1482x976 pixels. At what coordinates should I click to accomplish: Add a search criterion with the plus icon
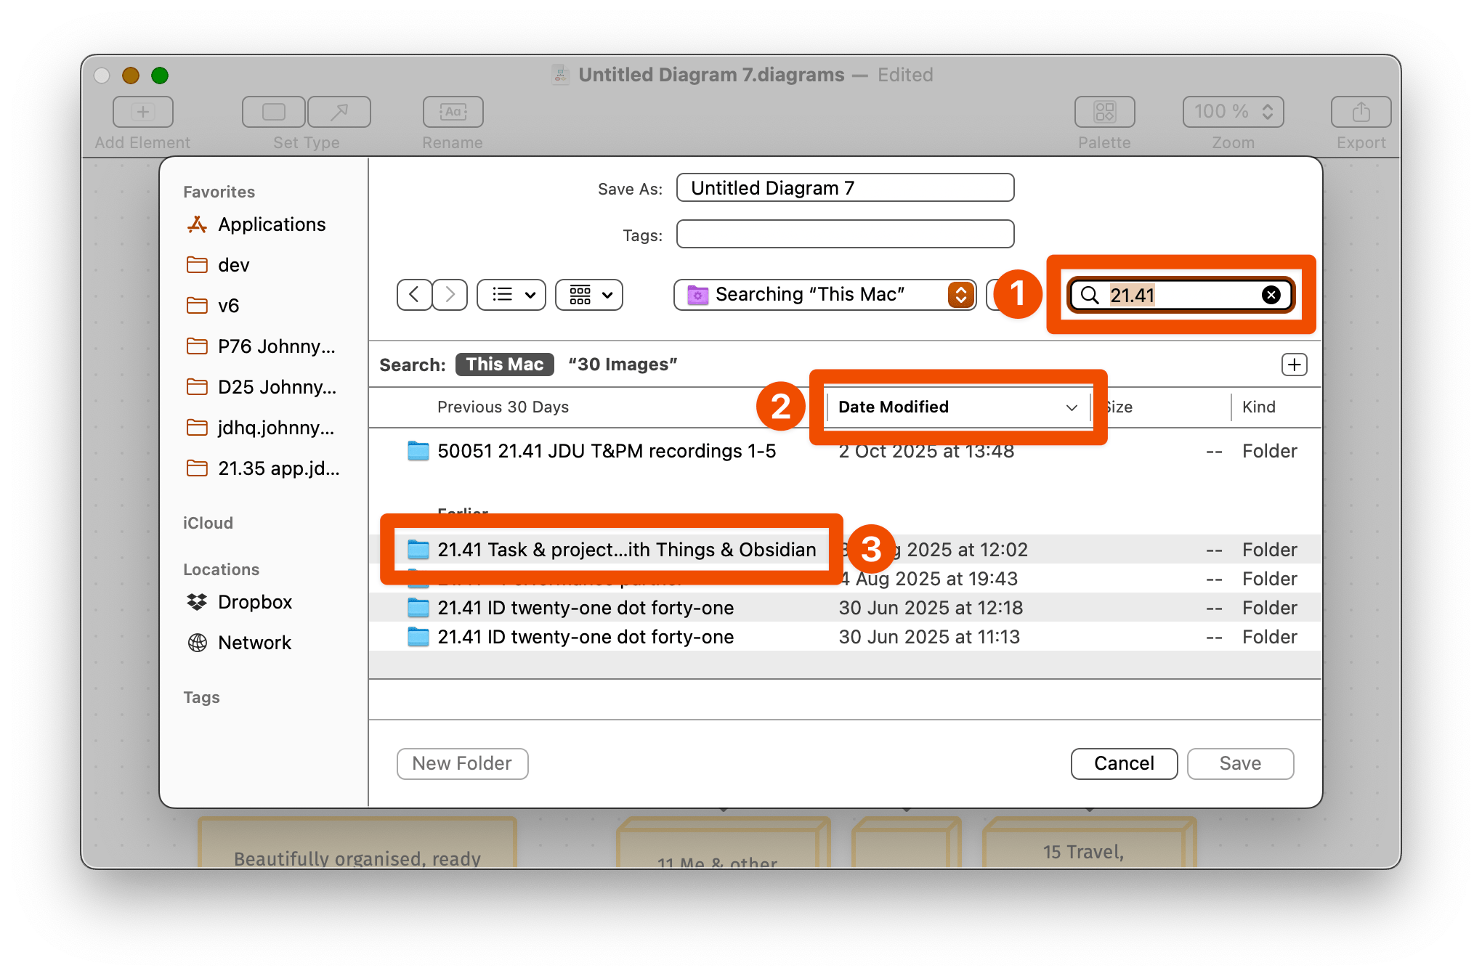[1294, 364]
